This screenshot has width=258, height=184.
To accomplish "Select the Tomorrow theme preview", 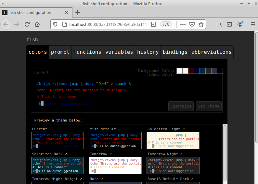I will pyautogui.click(x=115, y=165).
